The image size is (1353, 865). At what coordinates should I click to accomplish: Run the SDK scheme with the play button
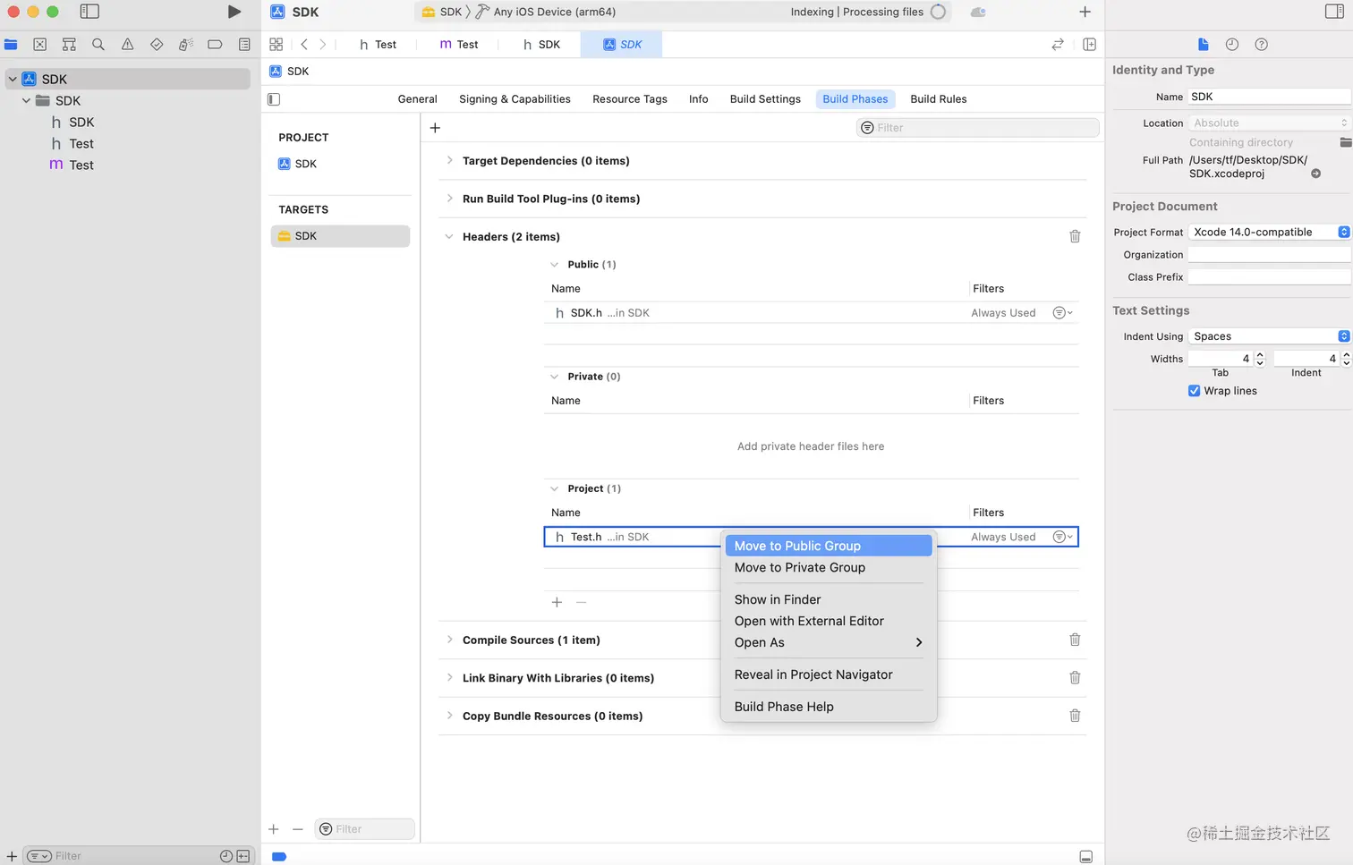coord(234,12)
